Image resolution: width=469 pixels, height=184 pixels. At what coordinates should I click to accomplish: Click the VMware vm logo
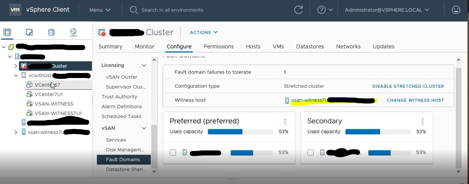pos(15,10)
